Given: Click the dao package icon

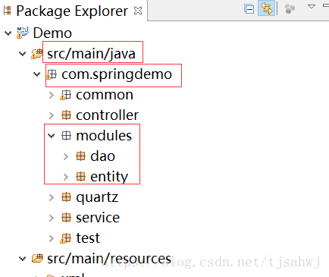Looking at the screenshot, I should (x=80, y=156).
